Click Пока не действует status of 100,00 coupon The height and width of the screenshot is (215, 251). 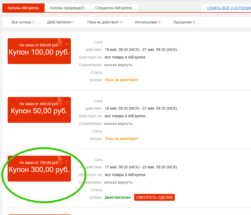click(x=122, y=80)
